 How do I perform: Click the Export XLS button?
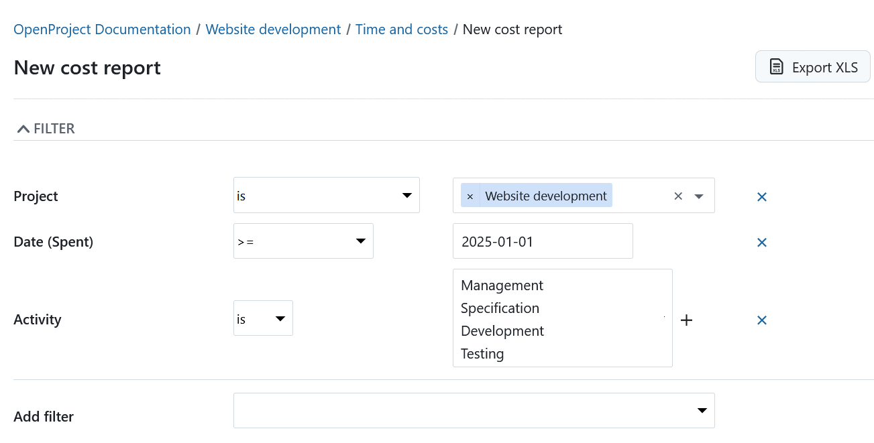pos(812,66)
